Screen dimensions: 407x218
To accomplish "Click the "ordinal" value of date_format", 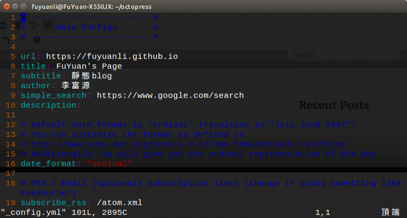I will click(109, 164).
